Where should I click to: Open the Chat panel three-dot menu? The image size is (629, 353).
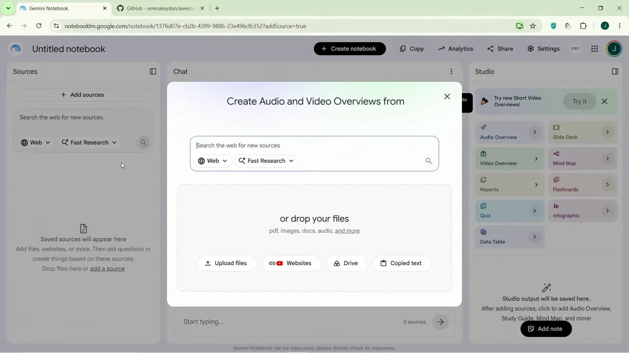[451, 72]
